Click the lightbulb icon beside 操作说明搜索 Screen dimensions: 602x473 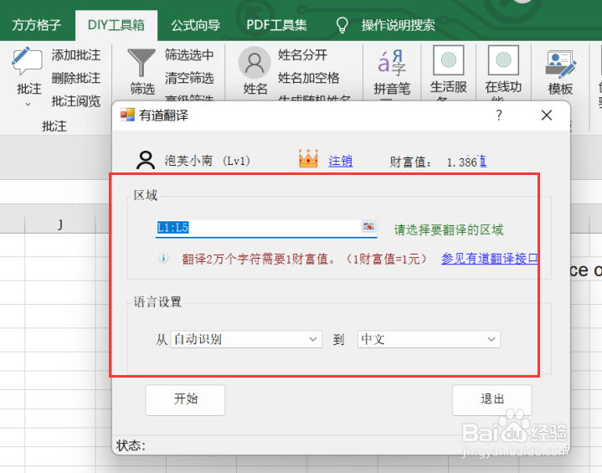click(342, 25)
